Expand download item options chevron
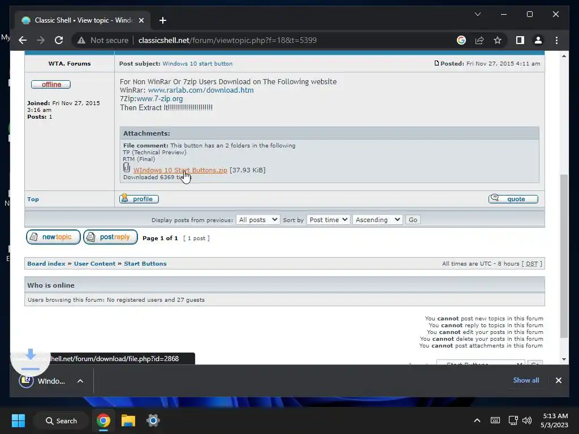Screen dimensions: 579x434 (x=80, y=381)
